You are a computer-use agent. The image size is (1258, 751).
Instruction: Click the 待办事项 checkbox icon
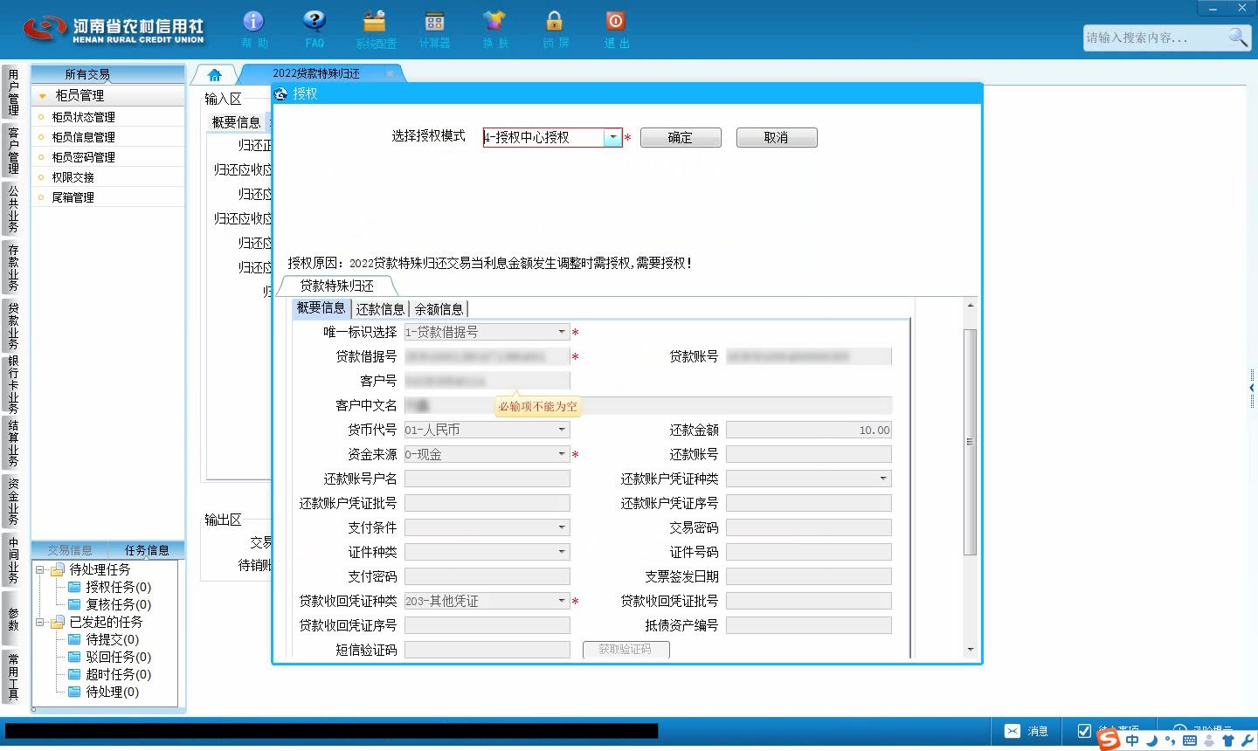(x=1084, y=731)
